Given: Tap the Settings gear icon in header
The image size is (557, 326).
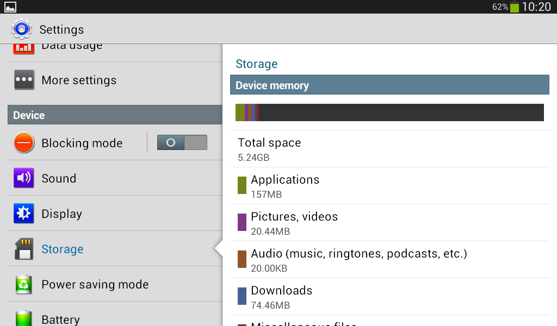Looking at the screenshot, I should click(22, 29).
